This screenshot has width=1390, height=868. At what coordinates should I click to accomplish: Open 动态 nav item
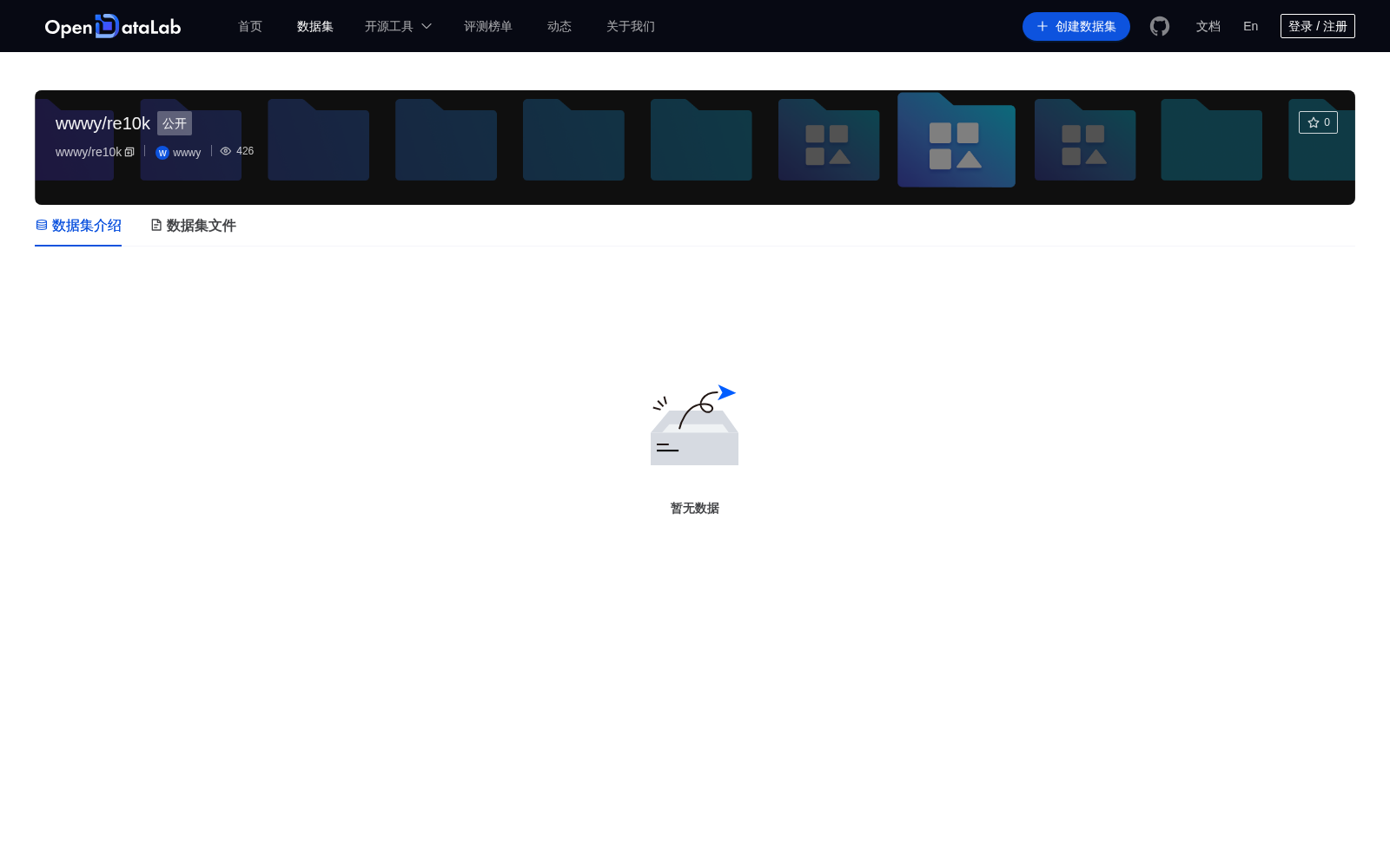coord(559,26)
